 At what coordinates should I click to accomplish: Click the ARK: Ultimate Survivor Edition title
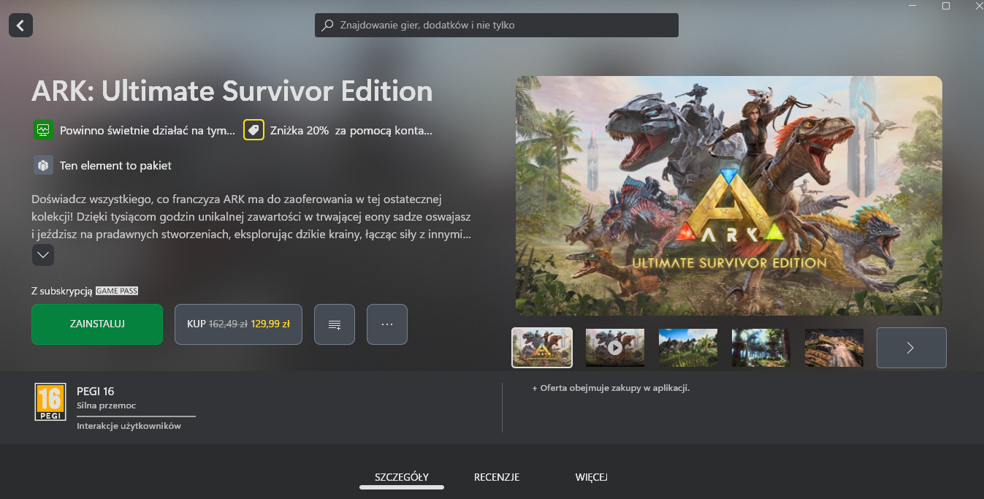232,91
